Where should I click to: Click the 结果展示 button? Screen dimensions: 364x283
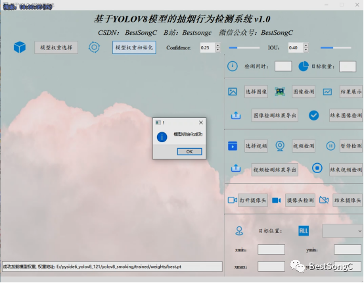pos(351,91)
